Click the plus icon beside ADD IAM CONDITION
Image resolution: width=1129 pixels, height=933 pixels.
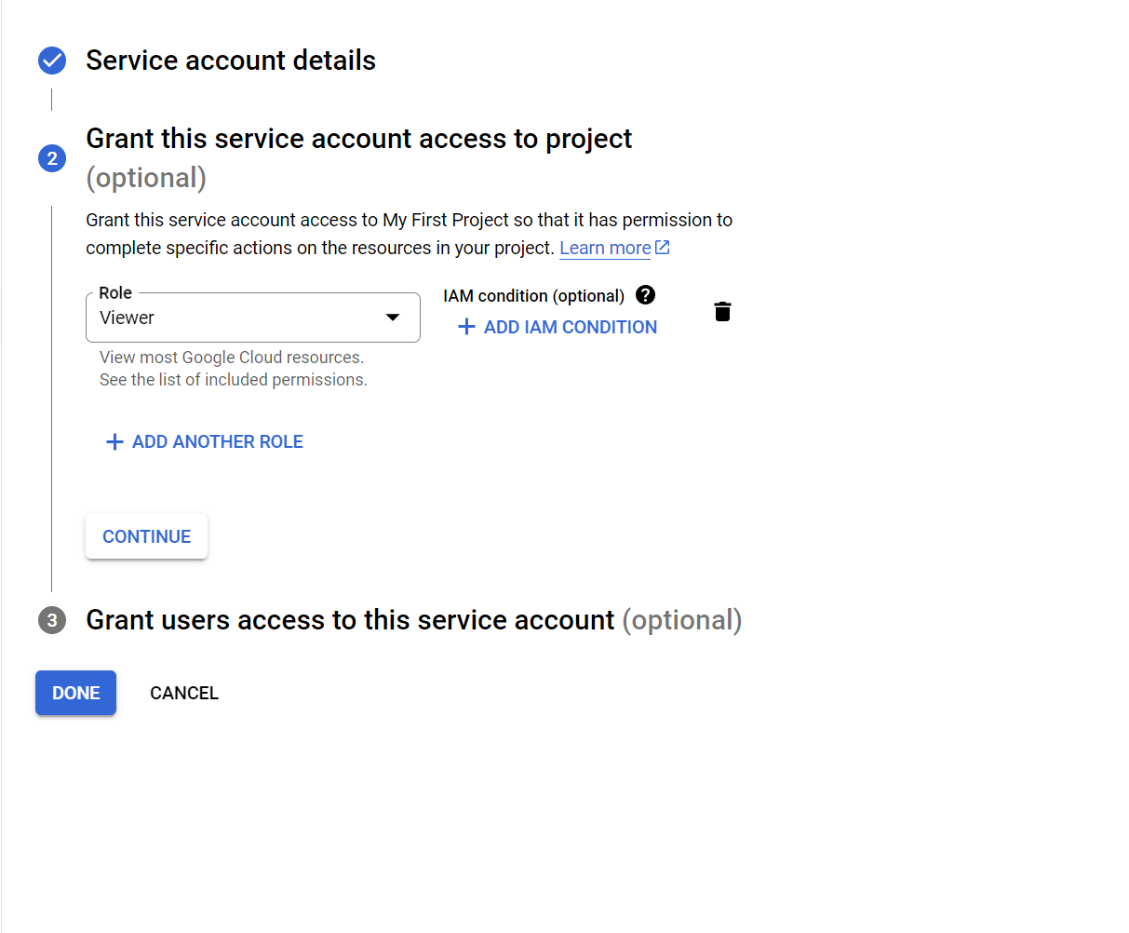click(x=466, y=327)
